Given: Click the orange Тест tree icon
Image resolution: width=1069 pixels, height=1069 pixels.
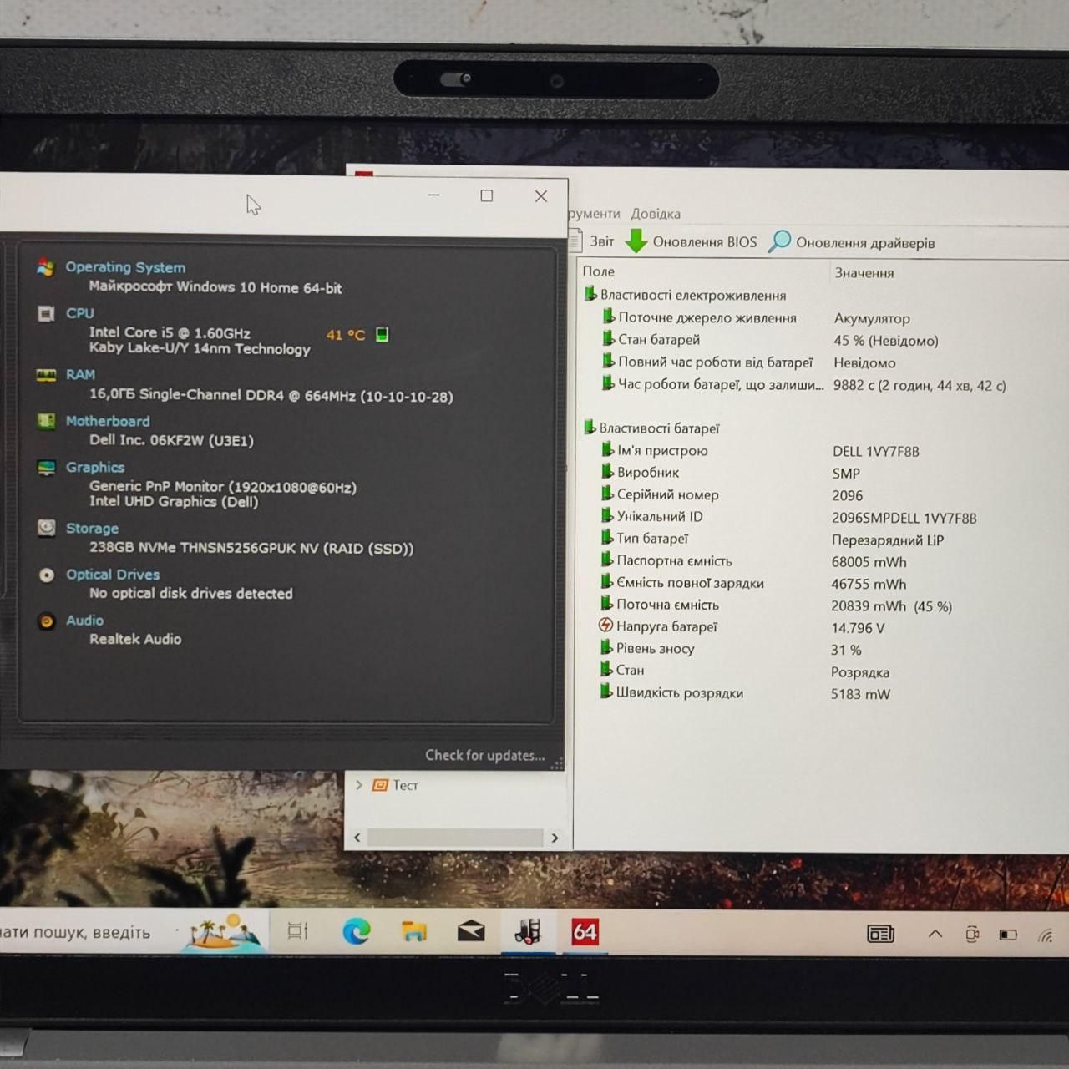Looking at the screenshot, I should [380, 785].
